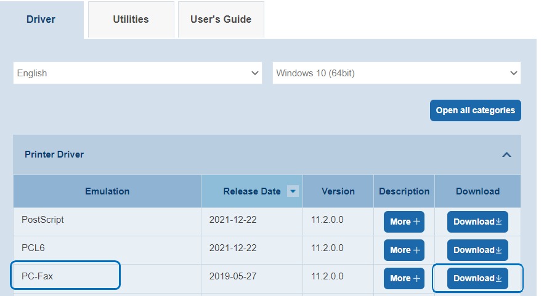Select the Driver tab
This screenshot has width=544, height=296.
[41, 19]
